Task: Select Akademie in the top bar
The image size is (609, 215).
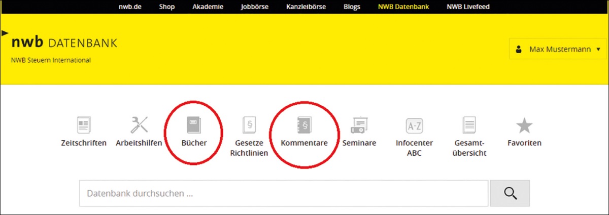Action: pyautogui.click(x=208, y=7)
